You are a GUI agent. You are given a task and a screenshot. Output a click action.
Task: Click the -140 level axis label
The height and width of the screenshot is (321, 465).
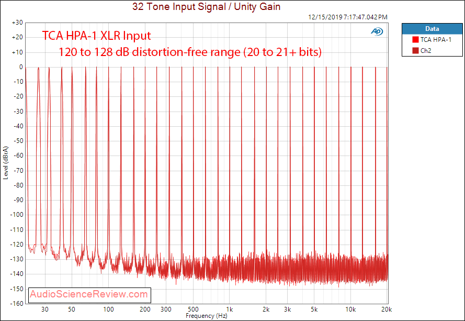[x=17, y=274]
